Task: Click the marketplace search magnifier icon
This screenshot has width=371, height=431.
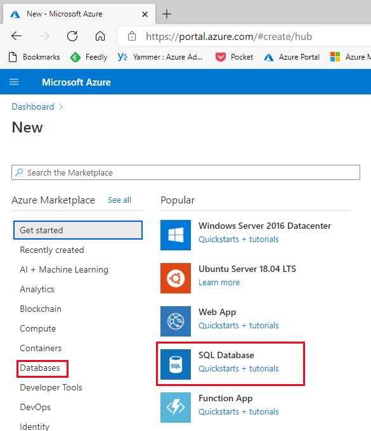Action: point(19,172)
